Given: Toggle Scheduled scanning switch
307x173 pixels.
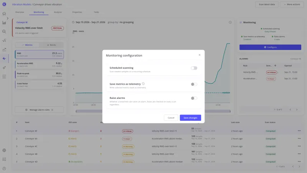Looking at the screenshot, I should 194,68.
